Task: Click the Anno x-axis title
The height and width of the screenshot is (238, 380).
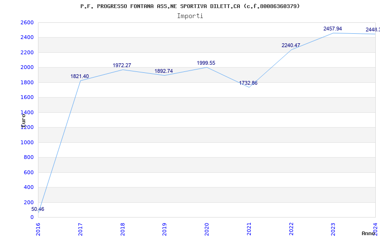Action: (x=368, y=233)
